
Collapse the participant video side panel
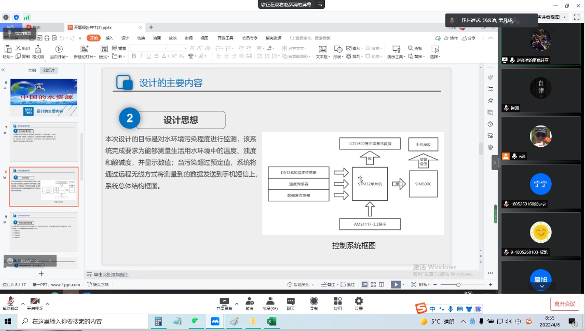pos(495,162)
